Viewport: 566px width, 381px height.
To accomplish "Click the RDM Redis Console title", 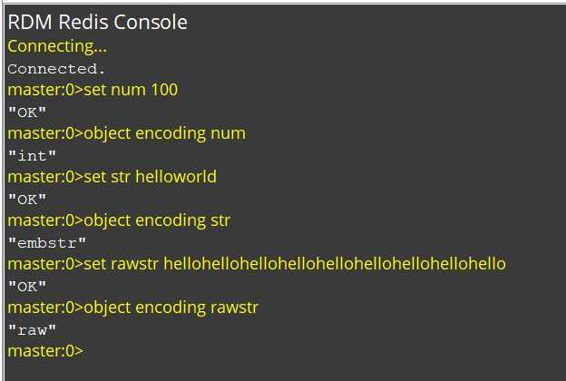I will (x=97, y=22).
